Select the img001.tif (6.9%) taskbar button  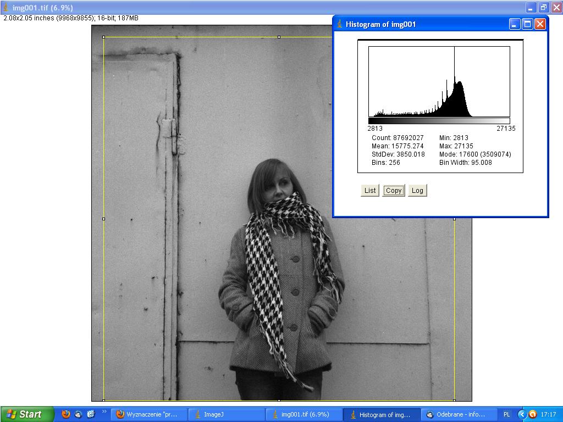pyautogui.click(x=304, y=414)
